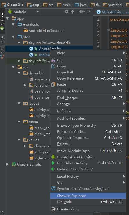
Task: Choose Copy from the context menu
Action: point(88,66)
